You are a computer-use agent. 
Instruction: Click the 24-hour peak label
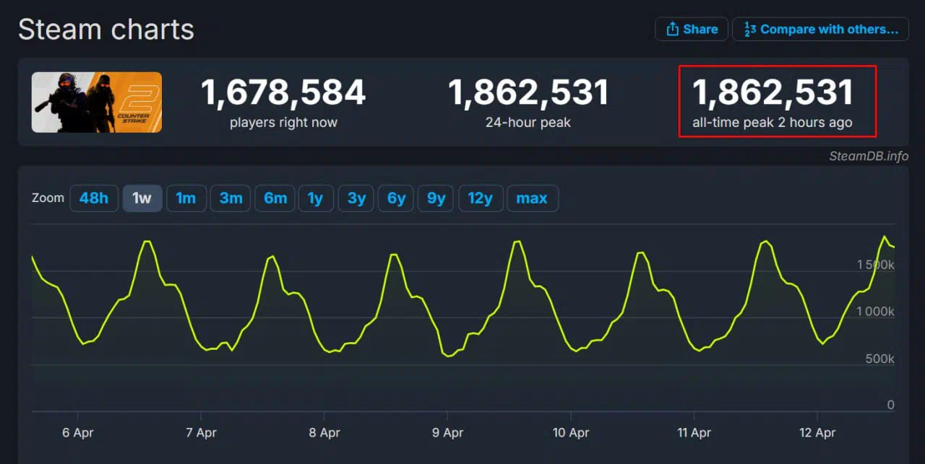(528, 123)
